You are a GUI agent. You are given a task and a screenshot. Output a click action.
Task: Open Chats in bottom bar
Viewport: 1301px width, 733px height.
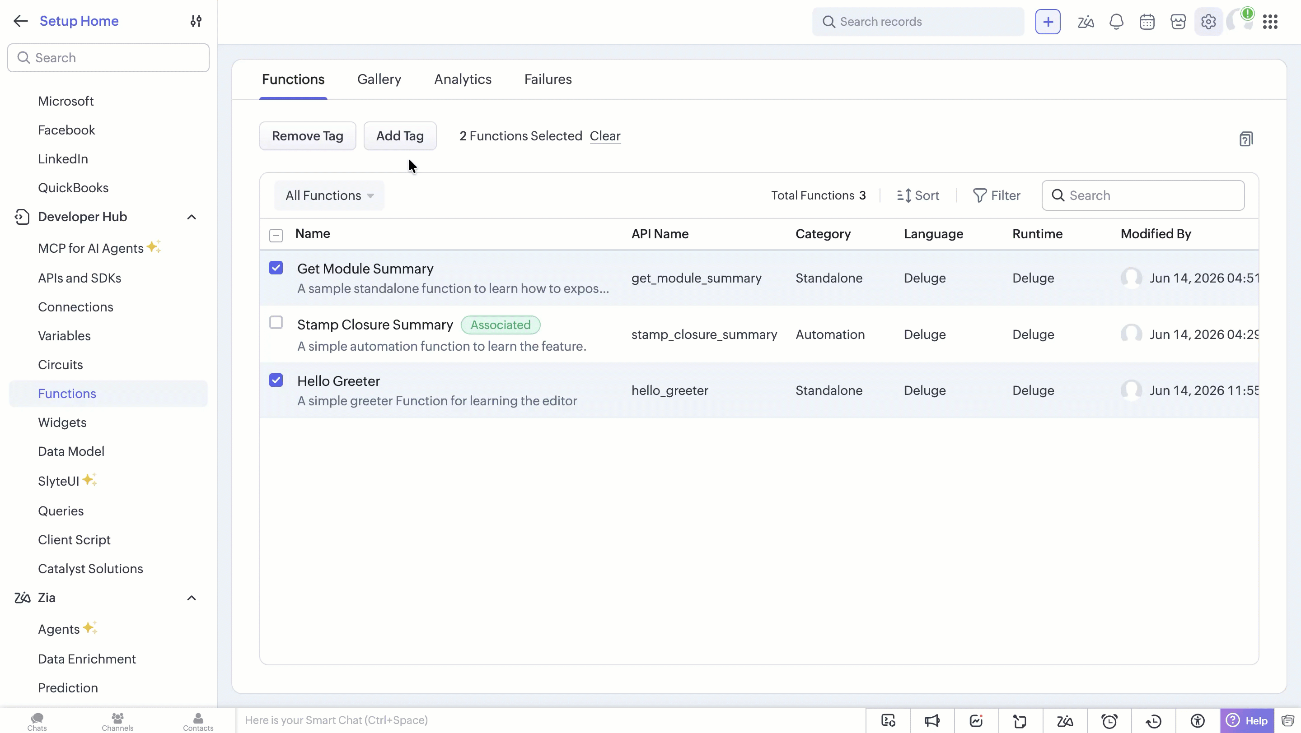click(37, 721)
